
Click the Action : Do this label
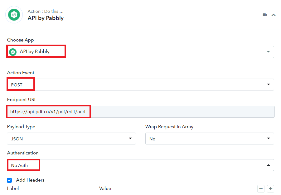point(46,11)
